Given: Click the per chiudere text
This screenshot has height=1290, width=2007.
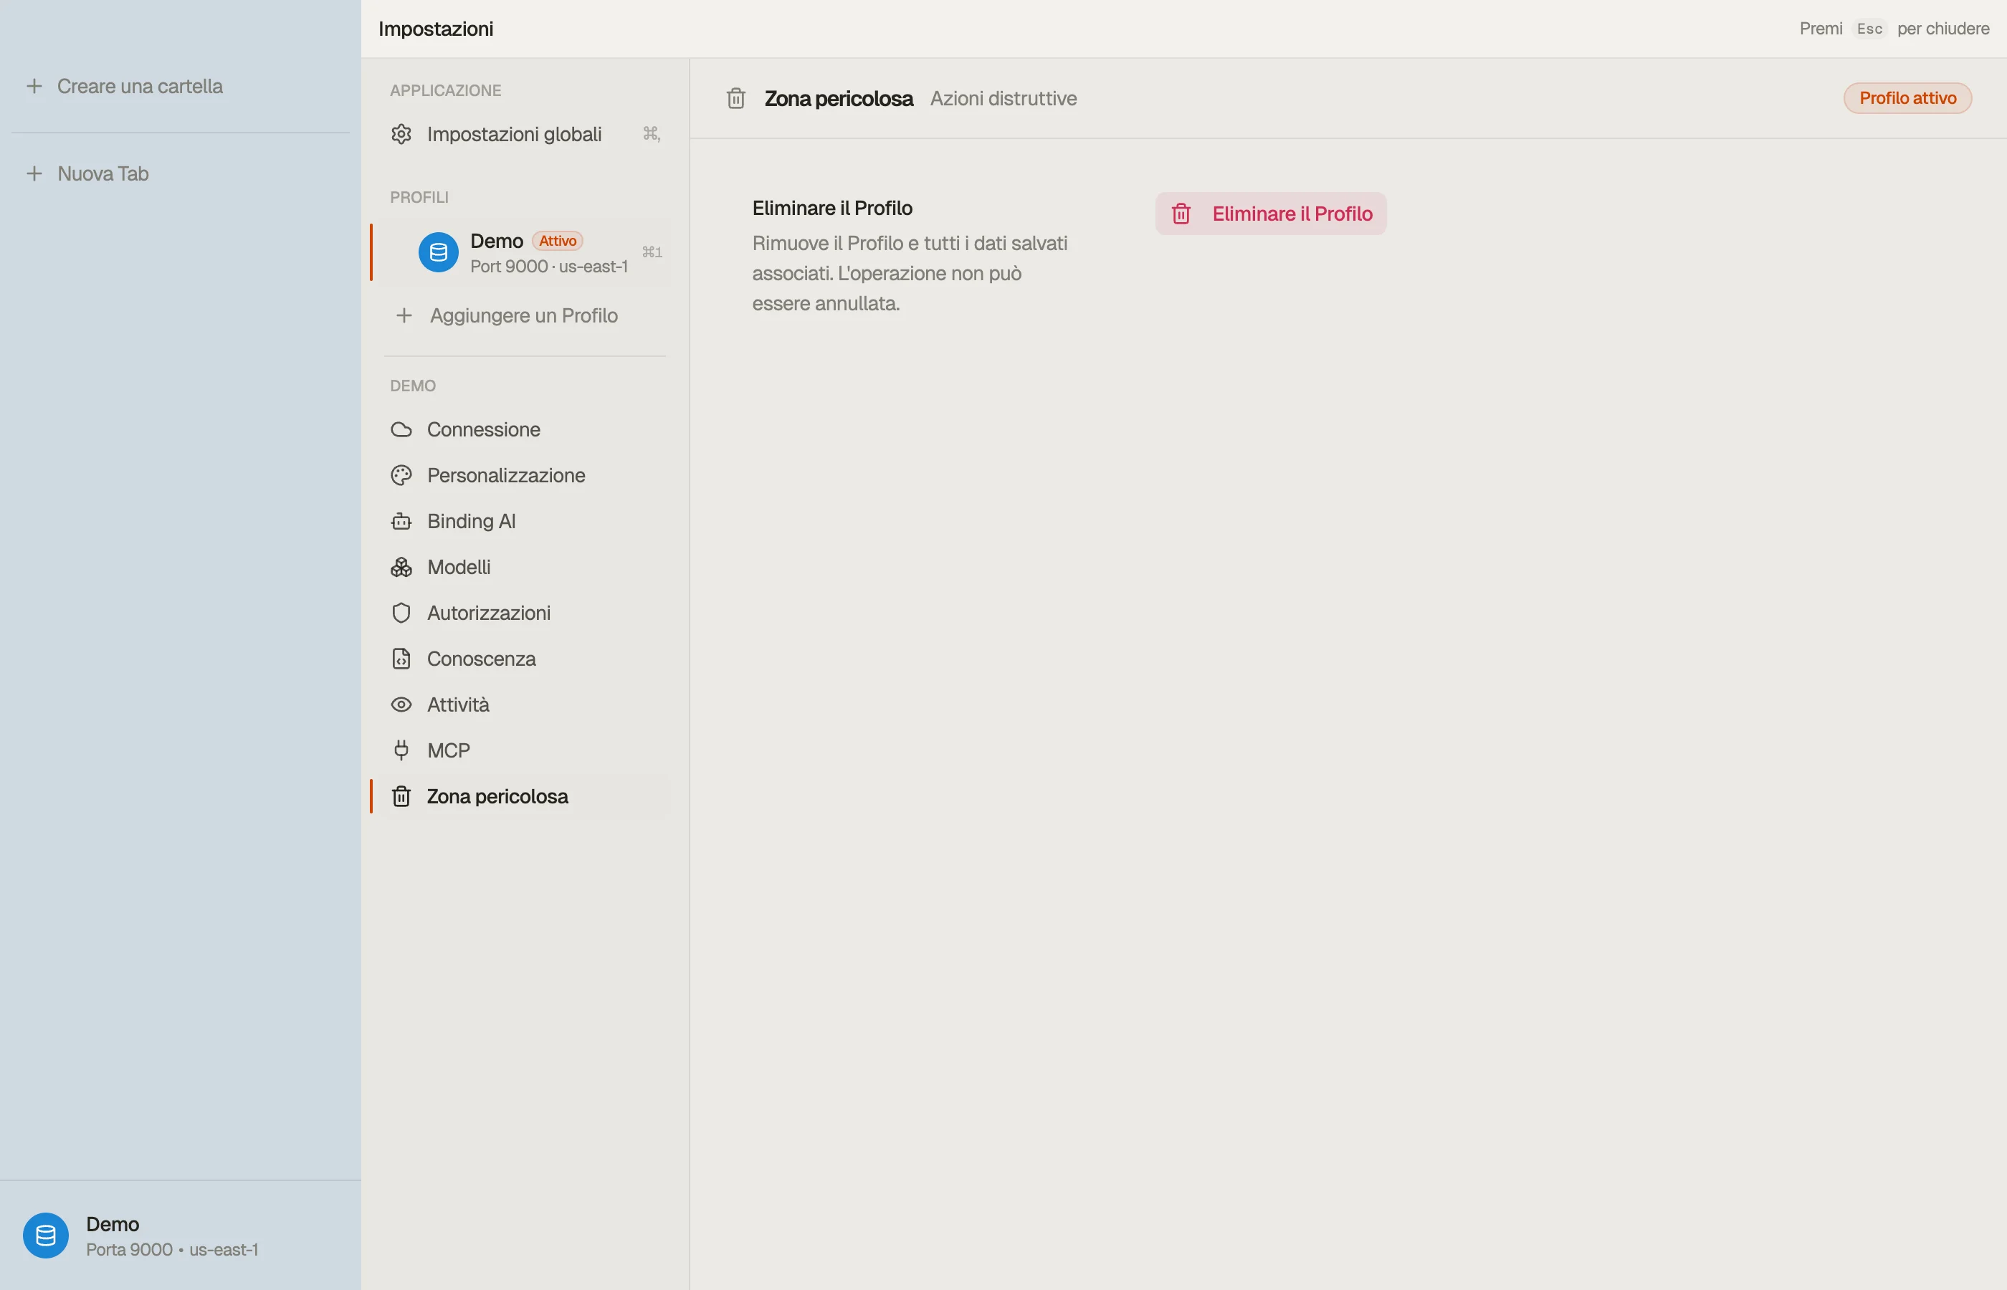Looking at the screenshot, I should click(1942, 29).
